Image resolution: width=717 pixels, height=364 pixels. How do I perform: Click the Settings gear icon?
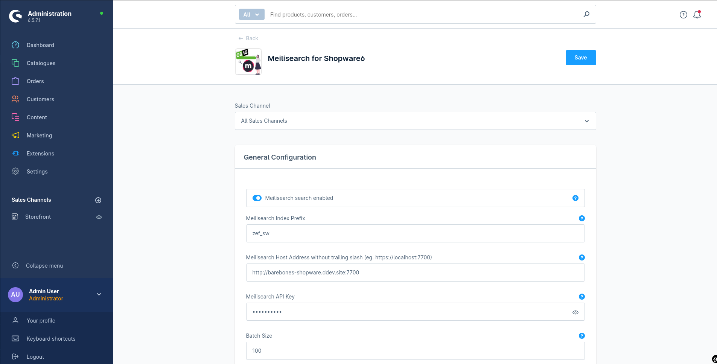pos(15,172)
